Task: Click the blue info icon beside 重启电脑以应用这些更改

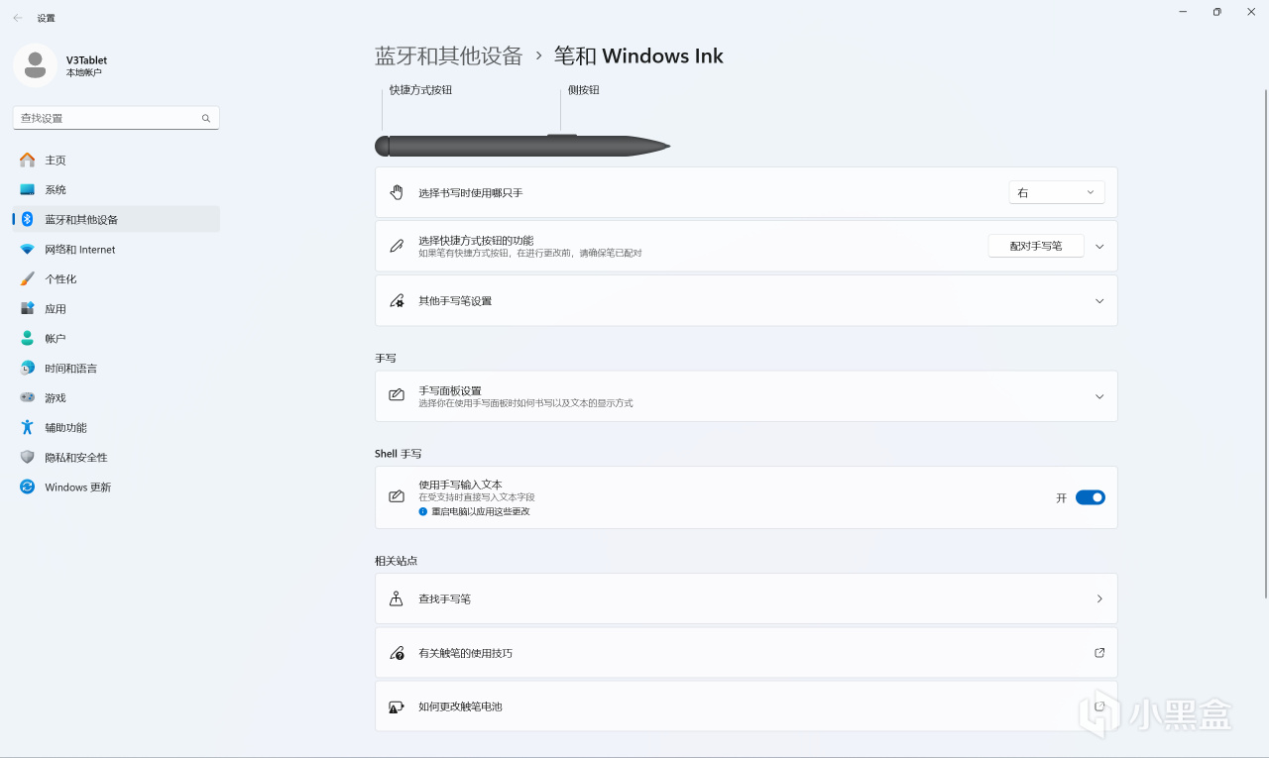Action: (422, 511)
